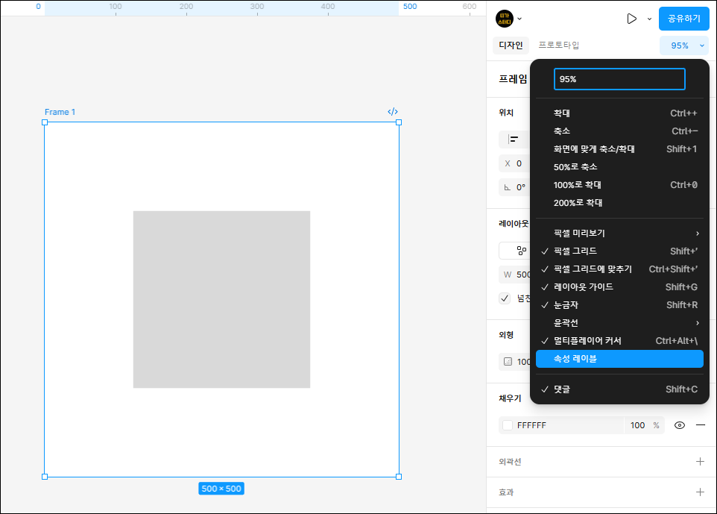Click the present (play) icon

(x=631, y=19)
